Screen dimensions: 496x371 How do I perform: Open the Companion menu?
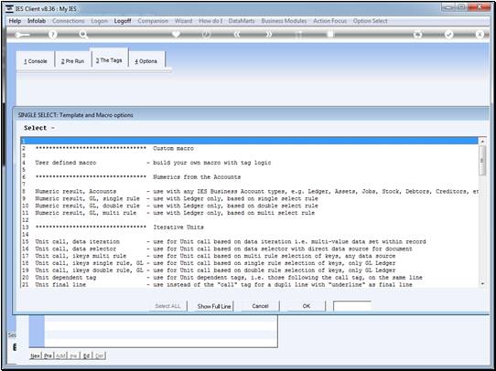pos(153,21)
